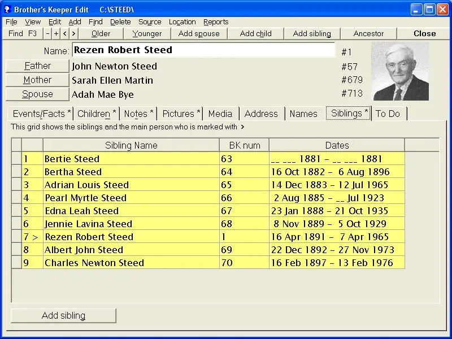Viewport: 452px width, 339px height.
Task: Click into the Name input field
Action: point(203,50)
